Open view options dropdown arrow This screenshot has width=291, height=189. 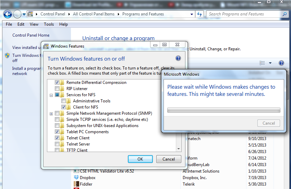tap(270, 63)
